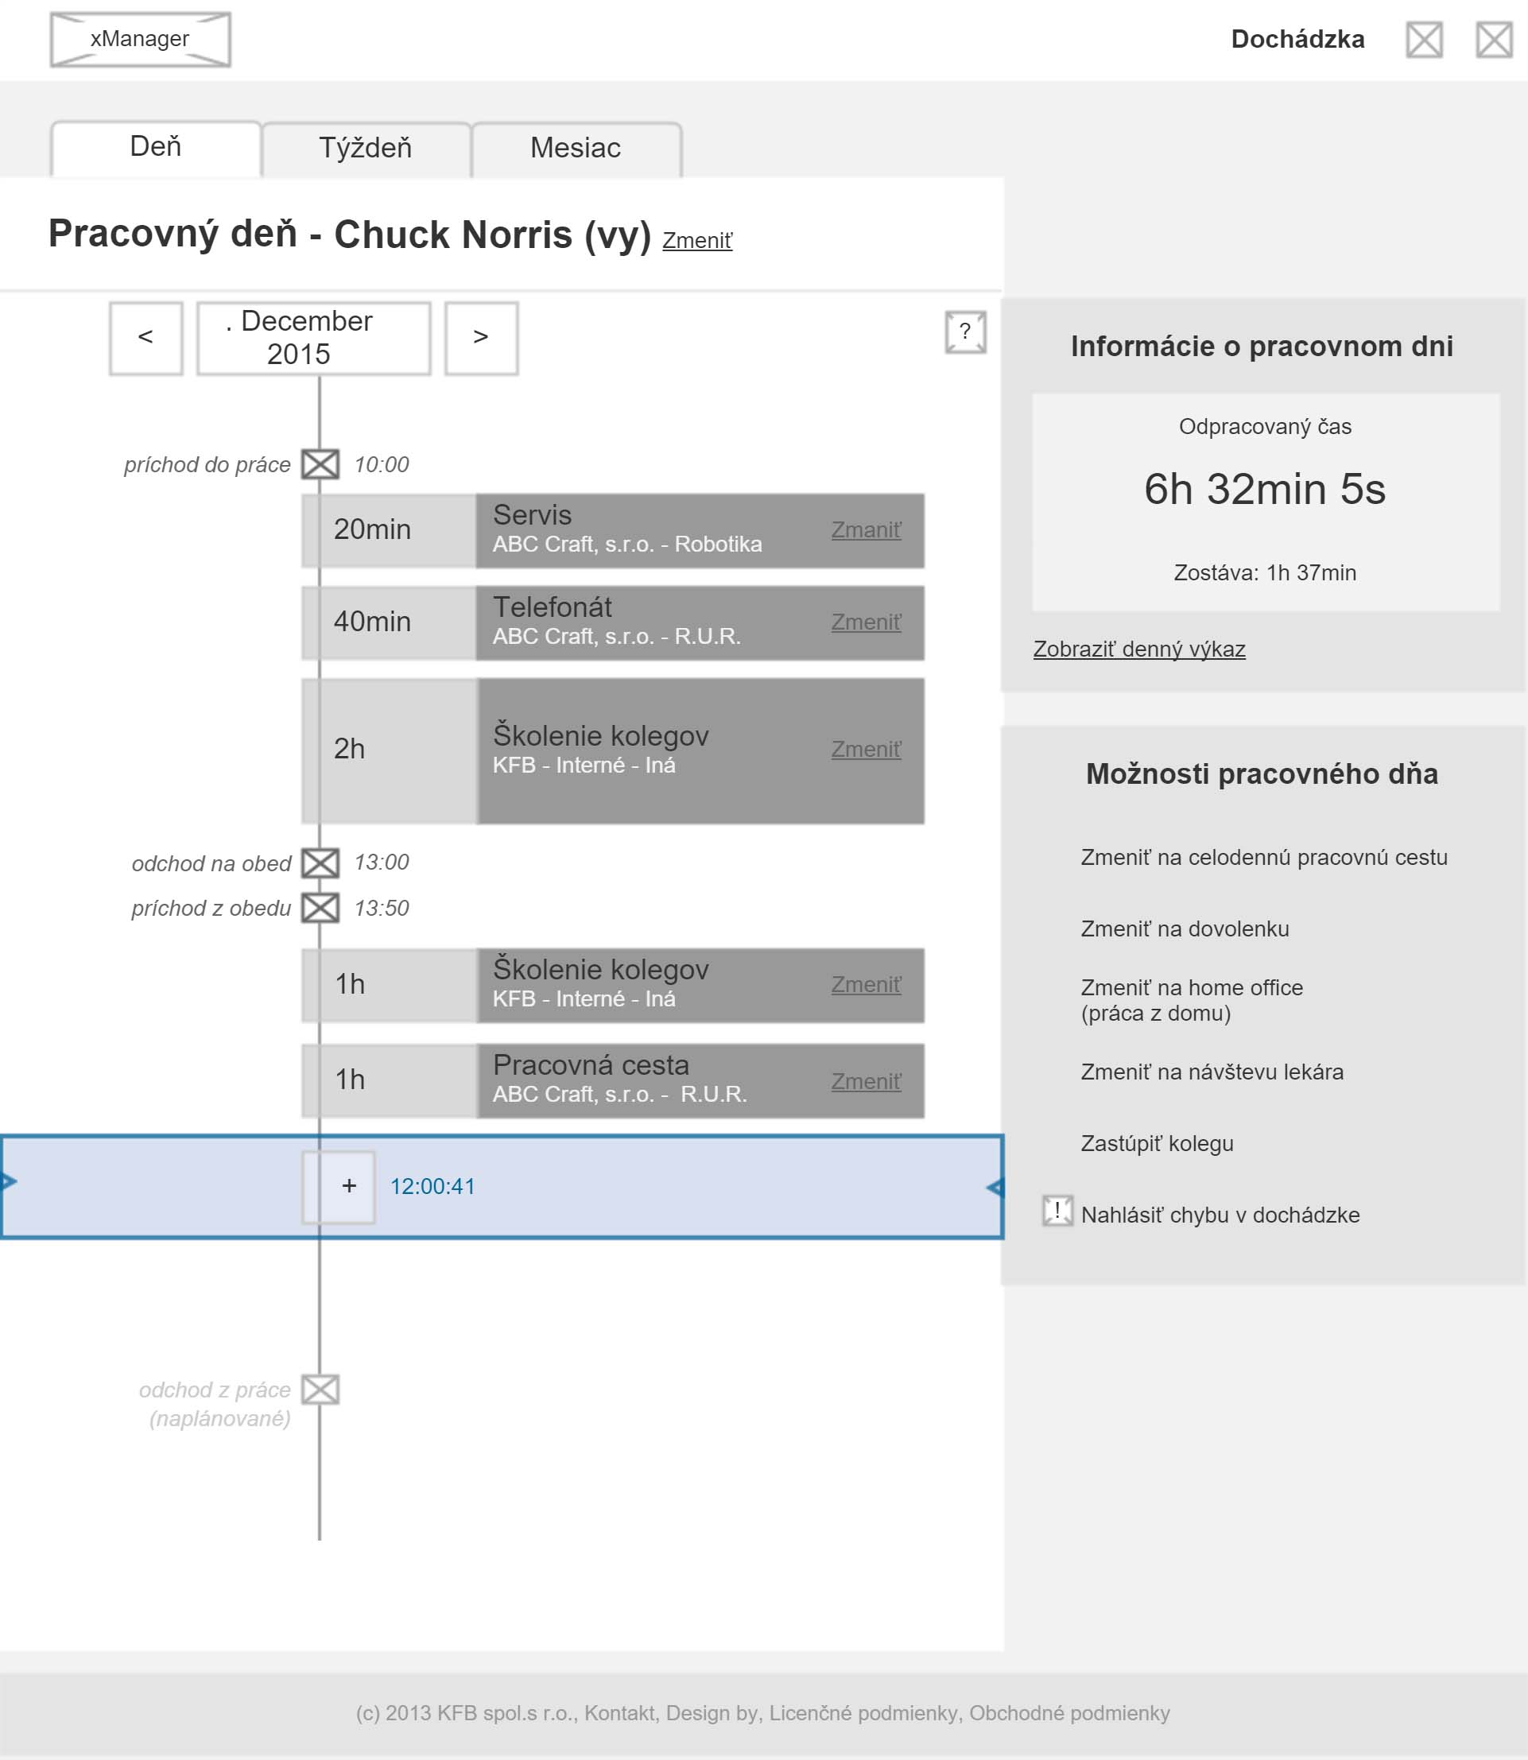Switch to the Týždeň tab

366,149
